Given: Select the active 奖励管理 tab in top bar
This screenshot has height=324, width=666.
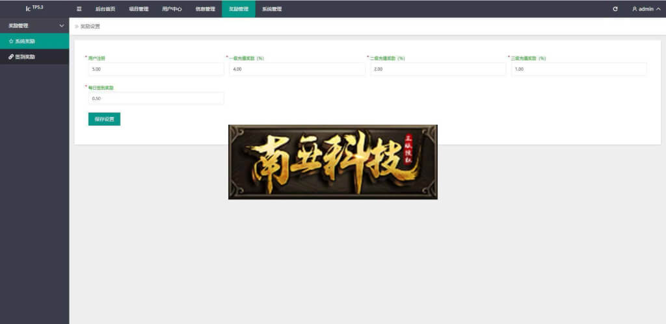Looking at the screenshot, I should 238,9.
